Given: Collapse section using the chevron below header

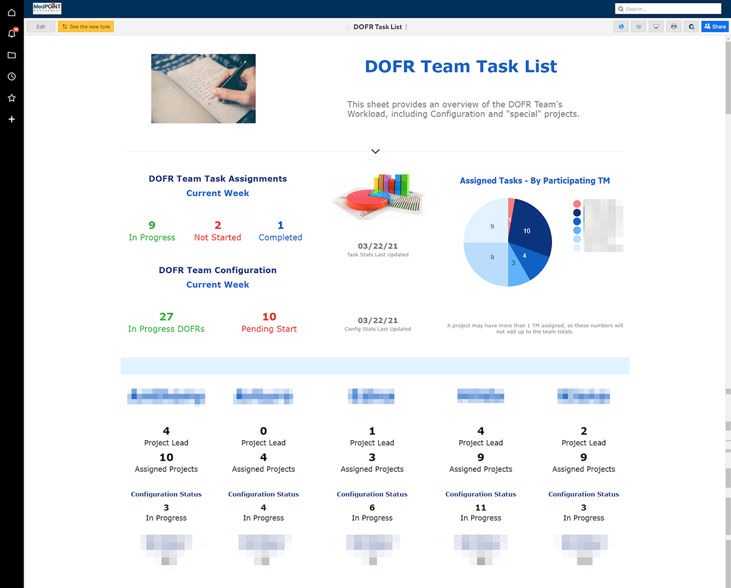Looking at the screenshot, I should [x=376, y=152].
